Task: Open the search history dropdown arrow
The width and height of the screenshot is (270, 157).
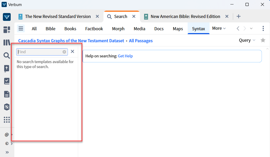Action: [x=251, y=28]
